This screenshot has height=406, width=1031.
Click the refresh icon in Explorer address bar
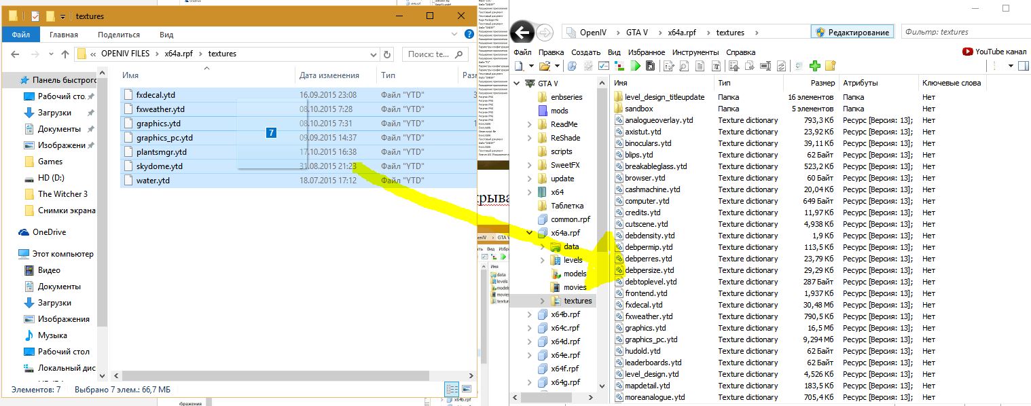tap(387, 54)
